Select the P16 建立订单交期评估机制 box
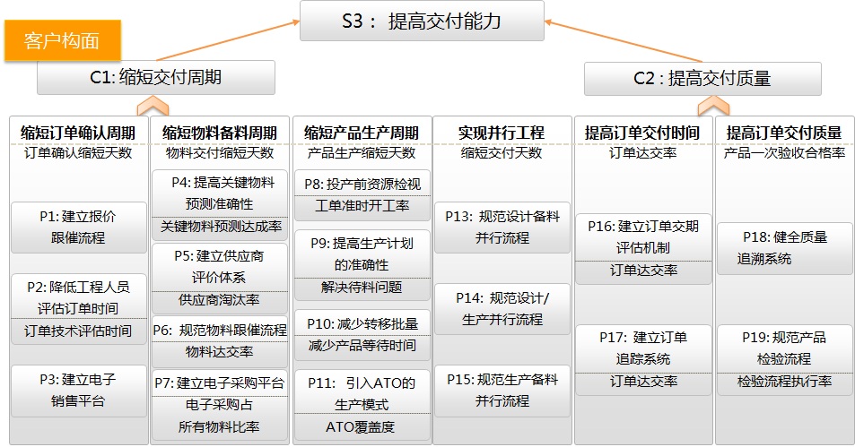 [x=643, y=236]
